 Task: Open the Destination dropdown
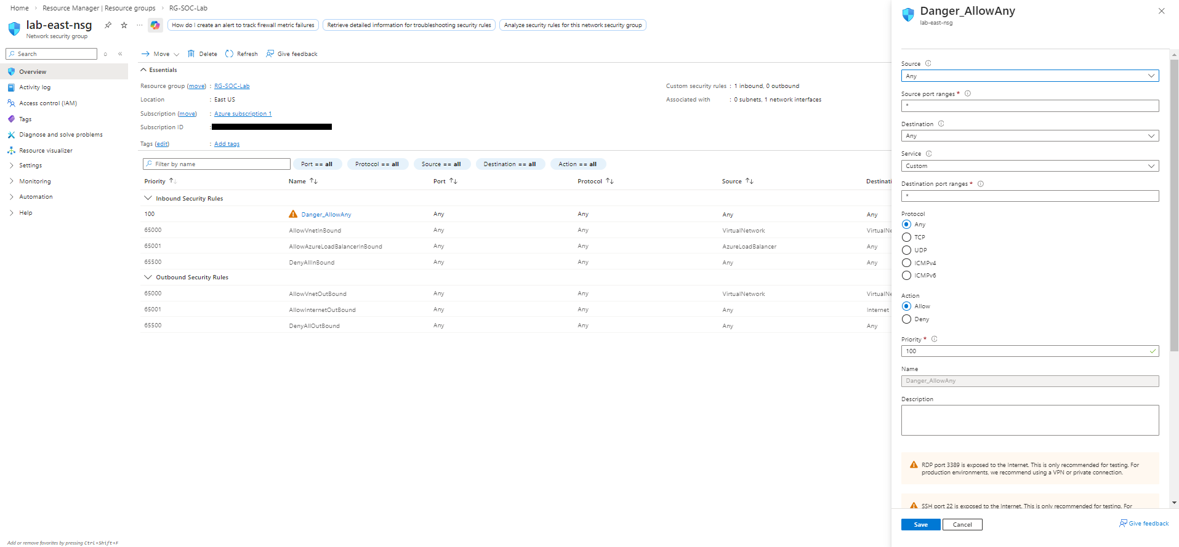click(x=1030, y=136)
